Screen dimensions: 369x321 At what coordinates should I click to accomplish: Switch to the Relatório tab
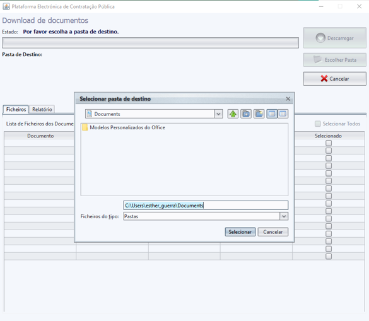tap(42, 110)
